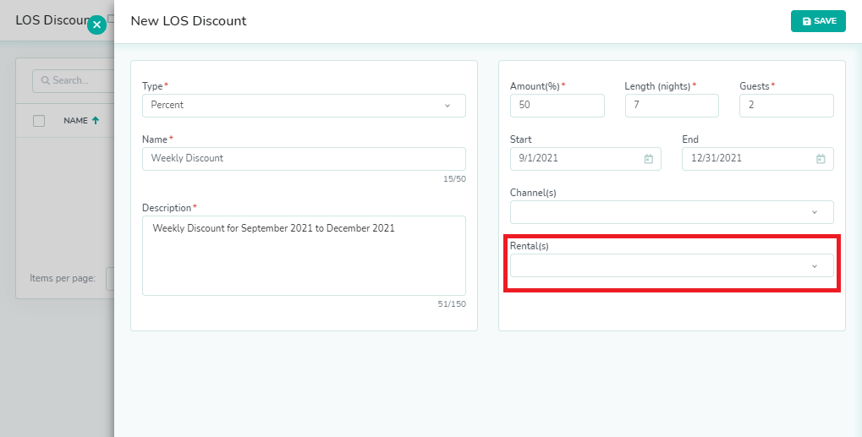Image resolution: width=862 pixels, height=437 pixels.
Task: Expand the Rental(s) dropdown
Action: (x=672, y=265)
